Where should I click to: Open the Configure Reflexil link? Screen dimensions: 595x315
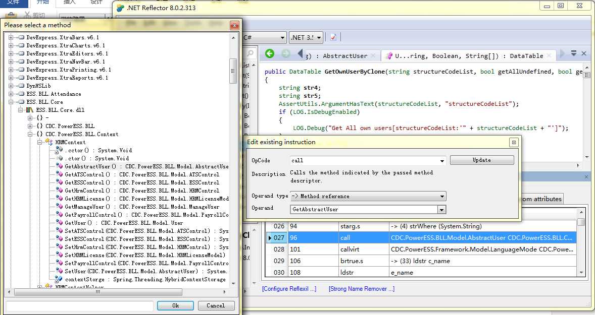pyautogui.click(x=289, y=288)
